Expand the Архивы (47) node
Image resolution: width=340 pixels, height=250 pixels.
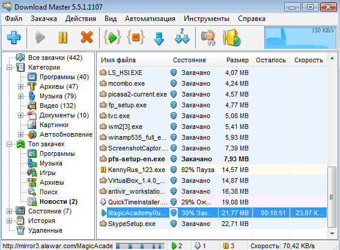coord(20,86)
